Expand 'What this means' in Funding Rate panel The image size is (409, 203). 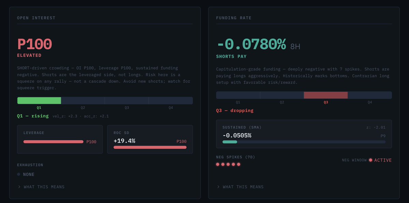coord(243,187)
